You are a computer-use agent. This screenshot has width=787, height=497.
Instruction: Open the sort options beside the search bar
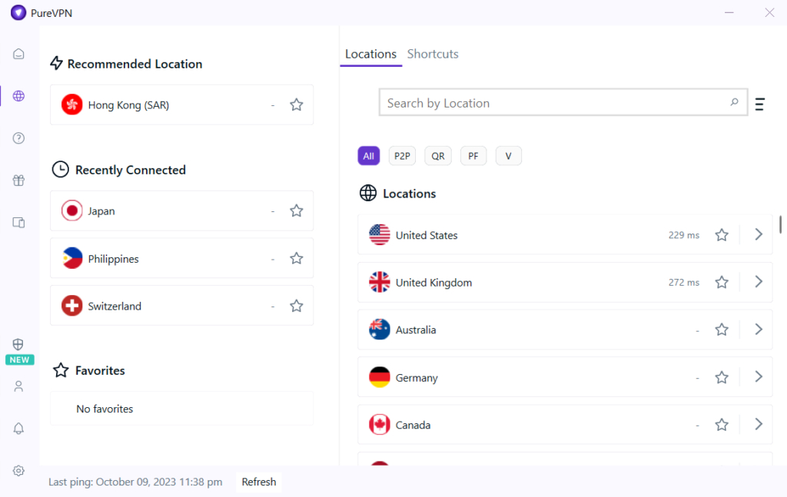[759, 104]
